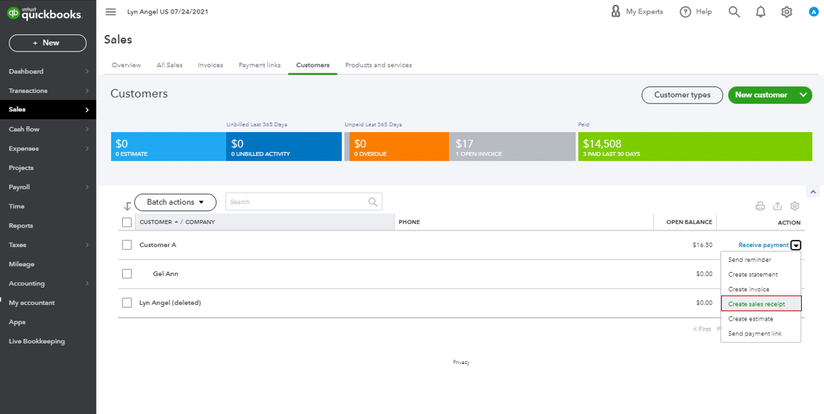Print the customer list
The width and height of the screenshot is (824, 414).
click(x=760, y=206)
